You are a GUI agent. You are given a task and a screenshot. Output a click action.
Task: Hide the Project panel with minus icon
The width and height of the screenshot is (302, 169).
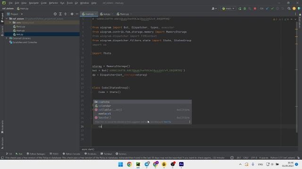(x=77, y=14)
